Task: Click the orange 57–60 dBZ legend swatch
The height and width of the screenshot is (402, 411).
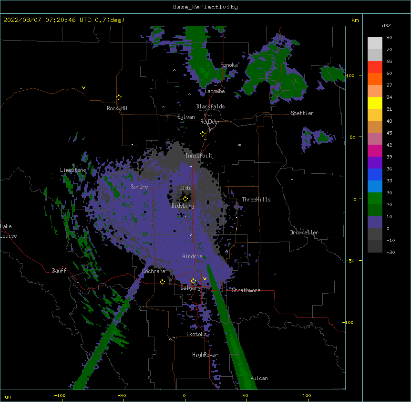Action: tap(375, 79)
